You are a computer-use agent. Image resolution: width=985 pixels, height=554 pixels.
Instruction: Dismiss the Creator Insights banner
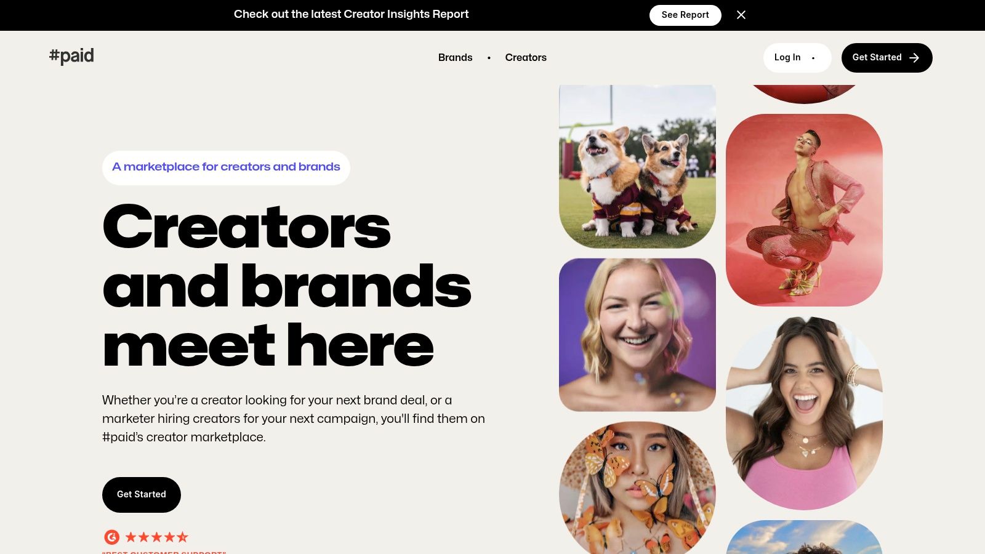point(741,15)
